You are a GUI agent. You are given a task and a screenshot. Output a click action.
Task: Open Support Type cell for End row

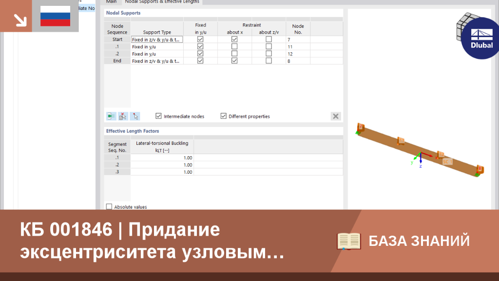click(157, 61)
